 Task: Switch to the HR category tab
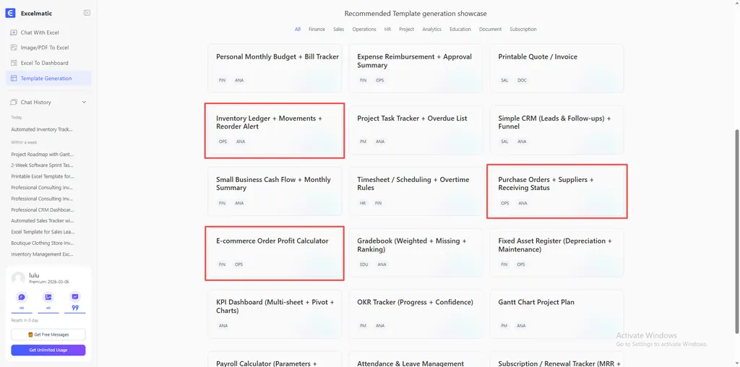(x=387, y=30)
